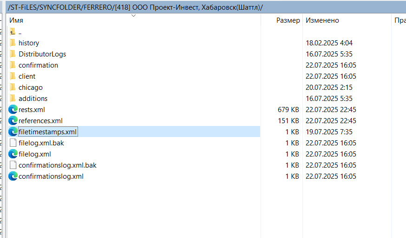
Task: Click the Edge icon beside rests.xml
Action: 13,109
